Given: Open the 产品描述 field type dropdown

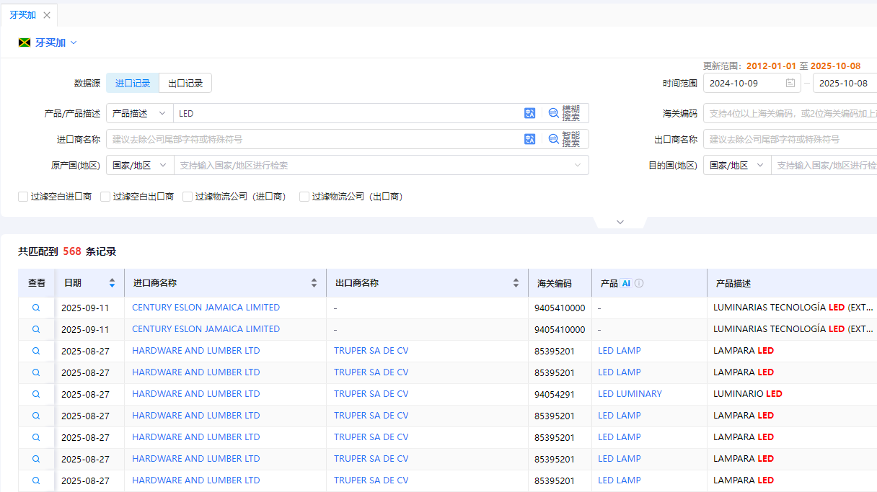Looking at the screenshot, I should pos(138,113).
